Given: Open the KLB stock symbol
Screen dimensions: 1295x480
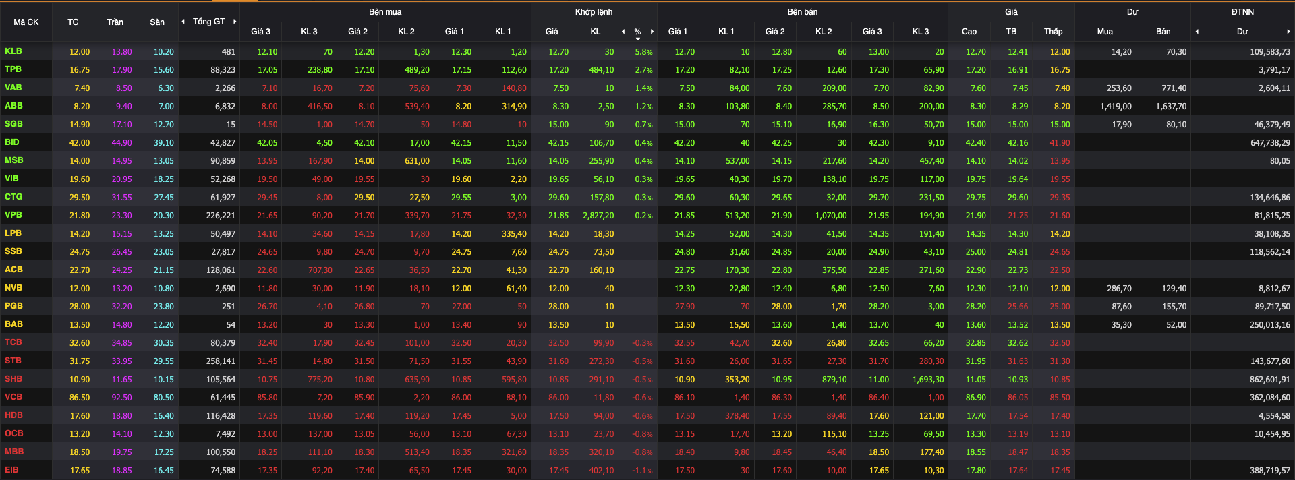Looking at the screenshot, I should click(13, 51).
